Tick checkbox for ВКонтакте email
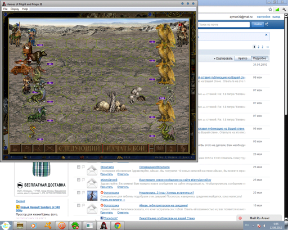288x230 pixels. [x=79, y=167]
